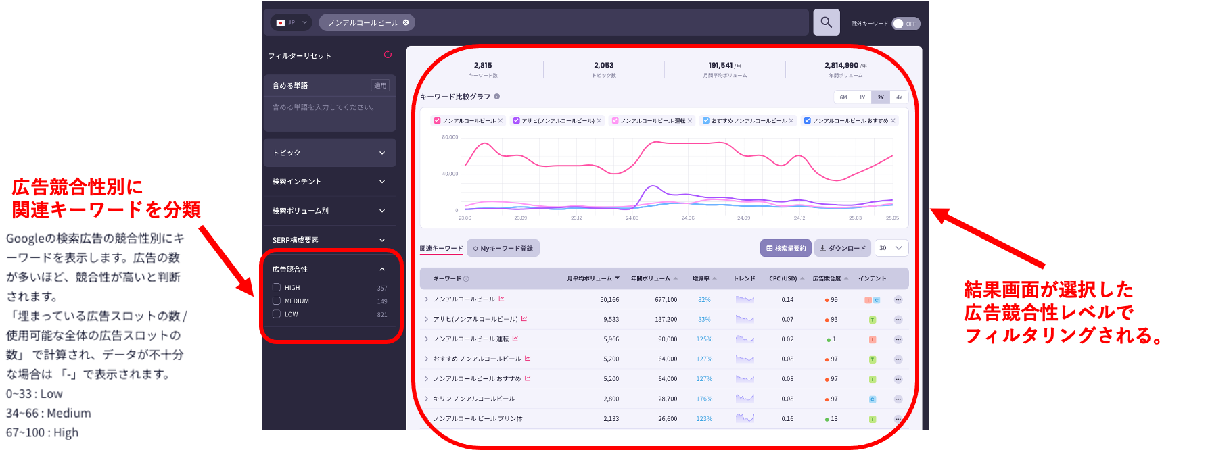Expand the ノンアルコールビール 運転 table row
The image size is (1208, 450).
click(426, 339)
